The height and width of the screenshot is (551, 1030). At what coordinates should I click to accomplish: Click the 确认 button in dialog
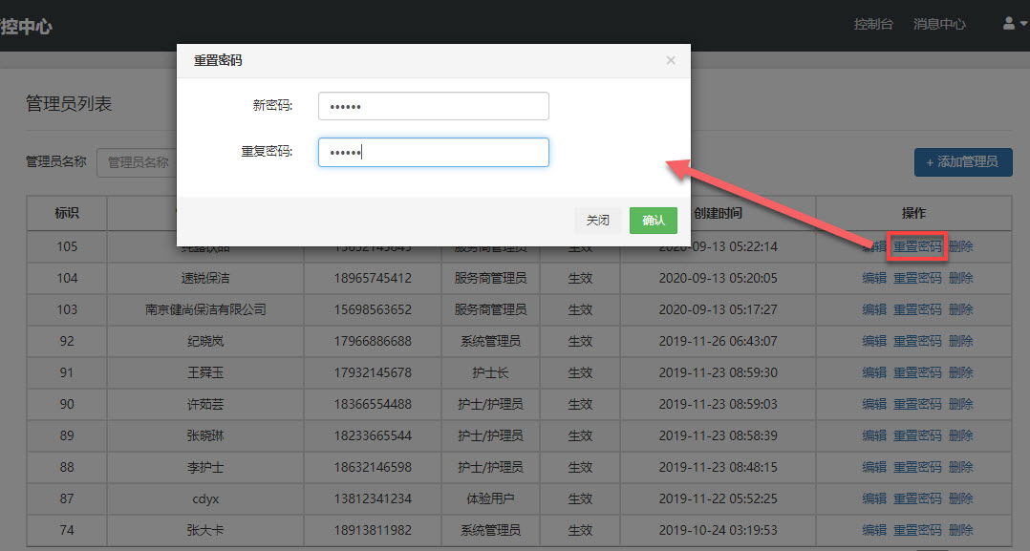pyautogui.click(x=654, y=221)
